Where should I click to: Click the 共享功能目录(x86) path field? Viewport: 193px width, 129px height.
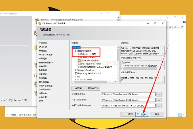[x=128, y=106]
